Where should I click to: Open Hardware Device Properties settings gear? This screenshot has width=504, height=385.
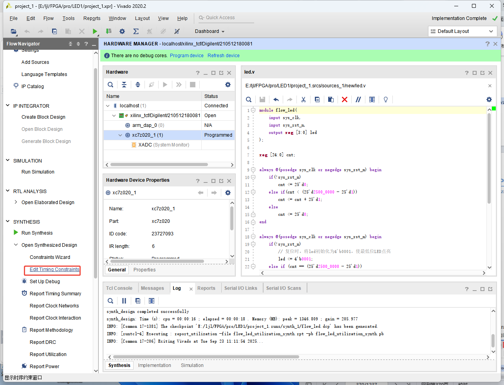(228, 193)
